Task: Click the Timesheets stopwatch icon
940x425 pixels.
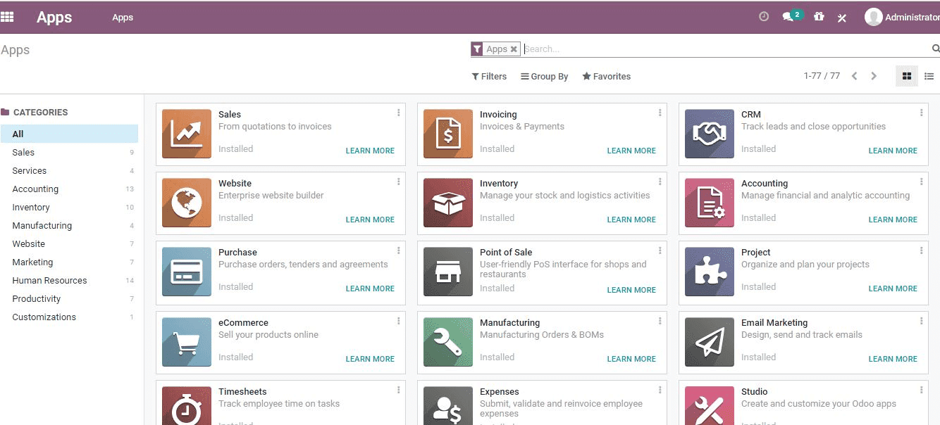Action: click(x=187, y=405)
